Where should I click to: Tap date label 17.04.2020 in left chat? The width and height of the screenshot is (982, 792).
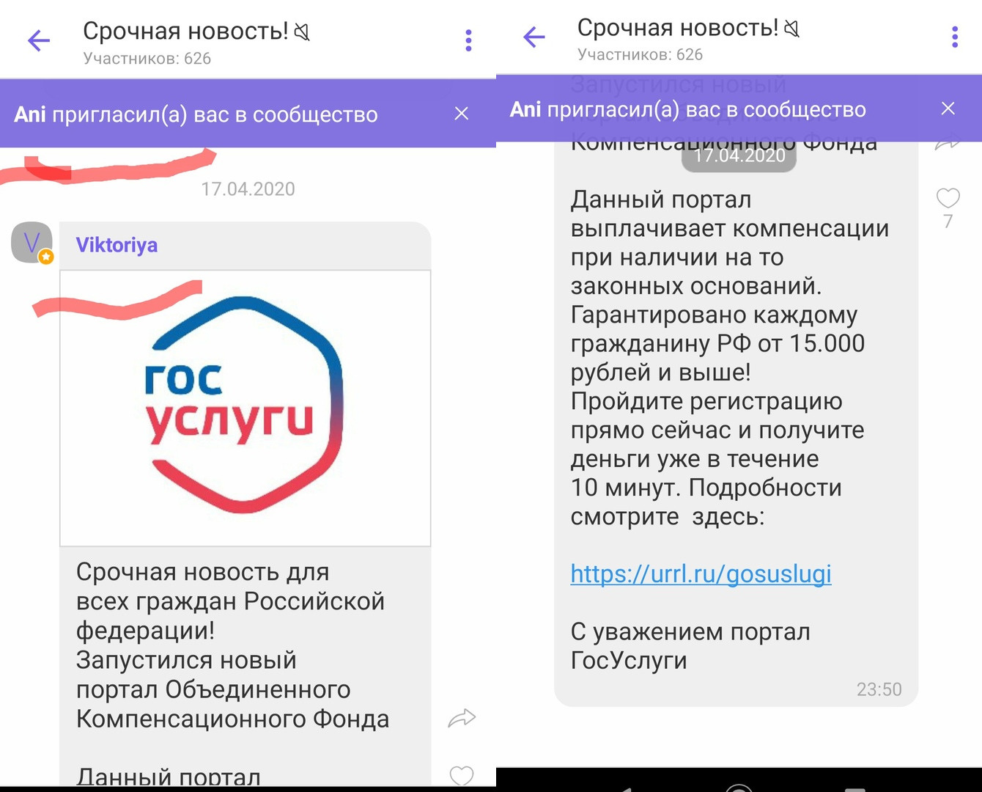[248, 189]
